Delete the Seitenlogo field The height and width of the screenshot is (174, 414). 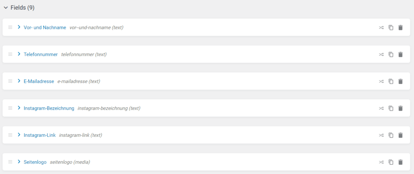(x=400, y=162)
